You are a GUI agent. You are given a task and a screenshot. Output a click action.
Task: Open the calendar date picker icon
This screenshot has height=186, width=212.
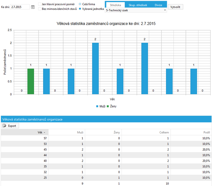tap(33, 7)
